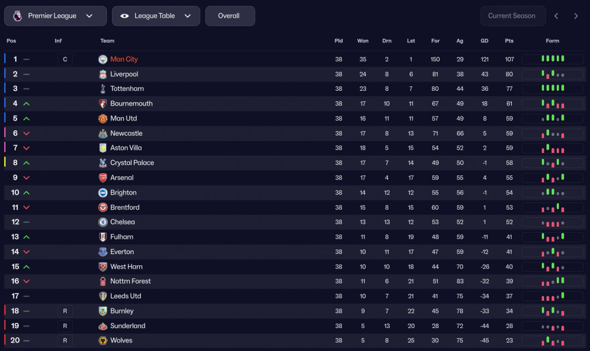Click Man City's form indicator bar
The width and height of the screenshot is (590, 351).
coord(552,59)
